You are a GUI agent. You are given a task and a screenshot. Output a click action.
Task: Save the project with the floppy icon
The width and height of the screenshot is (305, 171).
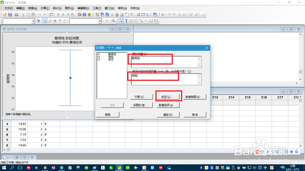(10, 14)
